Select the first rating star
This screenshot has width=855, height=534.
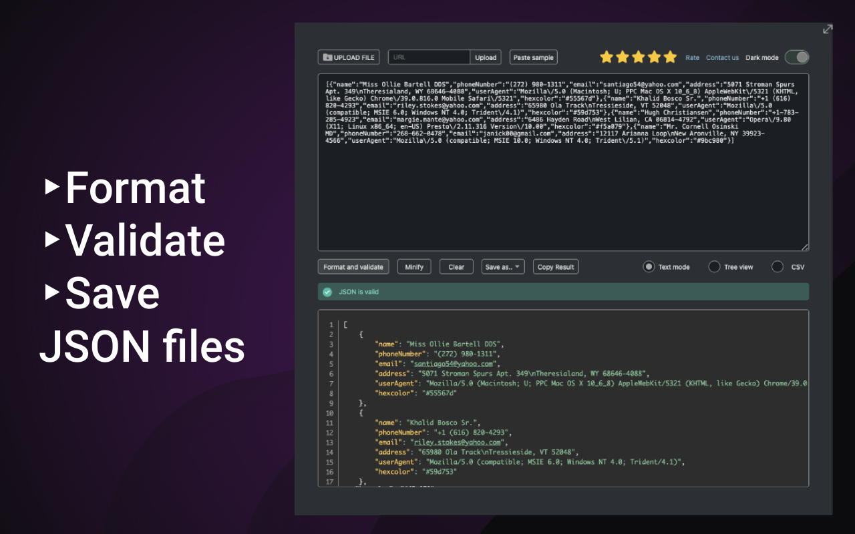606,57
